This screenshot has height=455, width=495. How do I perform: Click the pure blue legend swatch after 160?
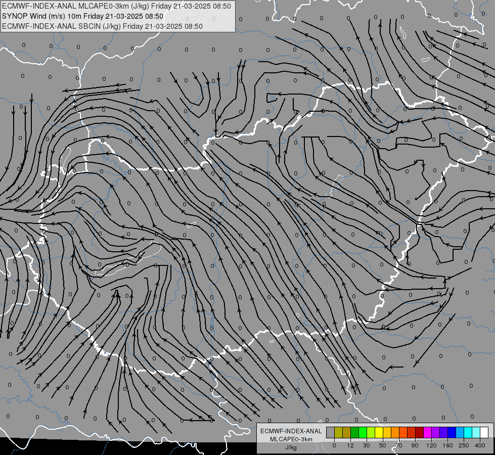pyautogui.click(x=452, y=432)
